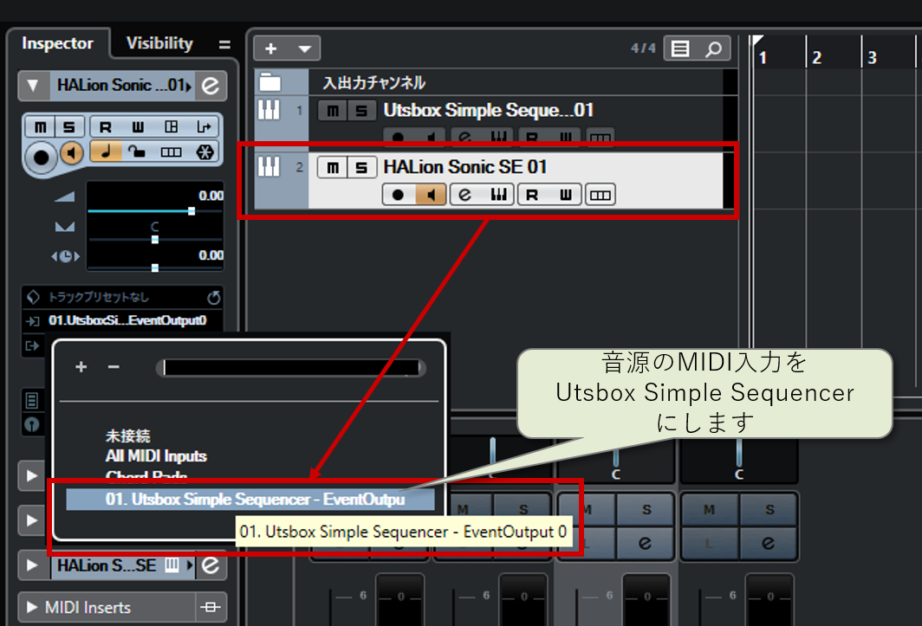
Task: Select the Utsbox Simple Seque...01 track name
Action: click(x=488, y=110)
